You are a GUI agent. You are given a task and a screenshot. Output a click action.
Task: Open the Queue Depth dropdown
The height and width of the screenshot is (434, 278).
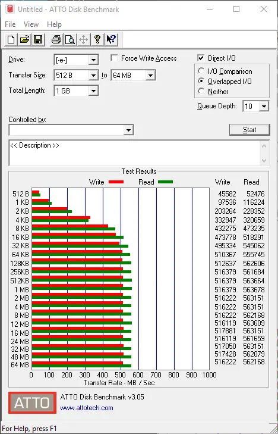[x=264, y=107]
